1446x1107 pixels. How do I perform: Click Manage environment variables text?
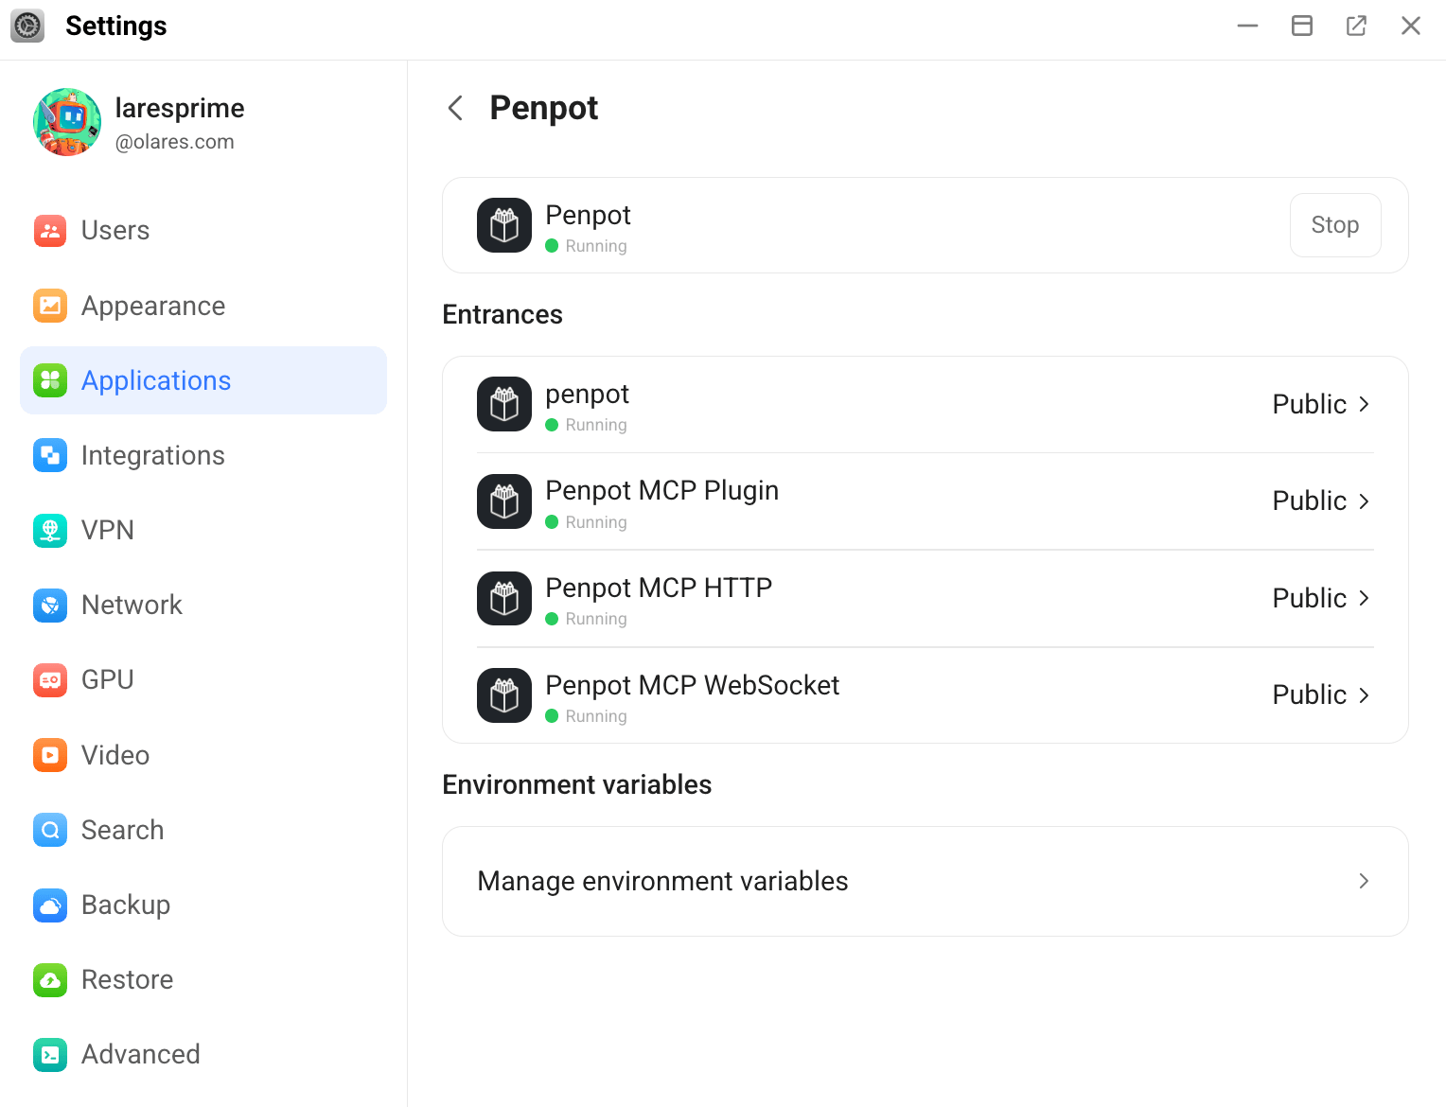point(662,881)
